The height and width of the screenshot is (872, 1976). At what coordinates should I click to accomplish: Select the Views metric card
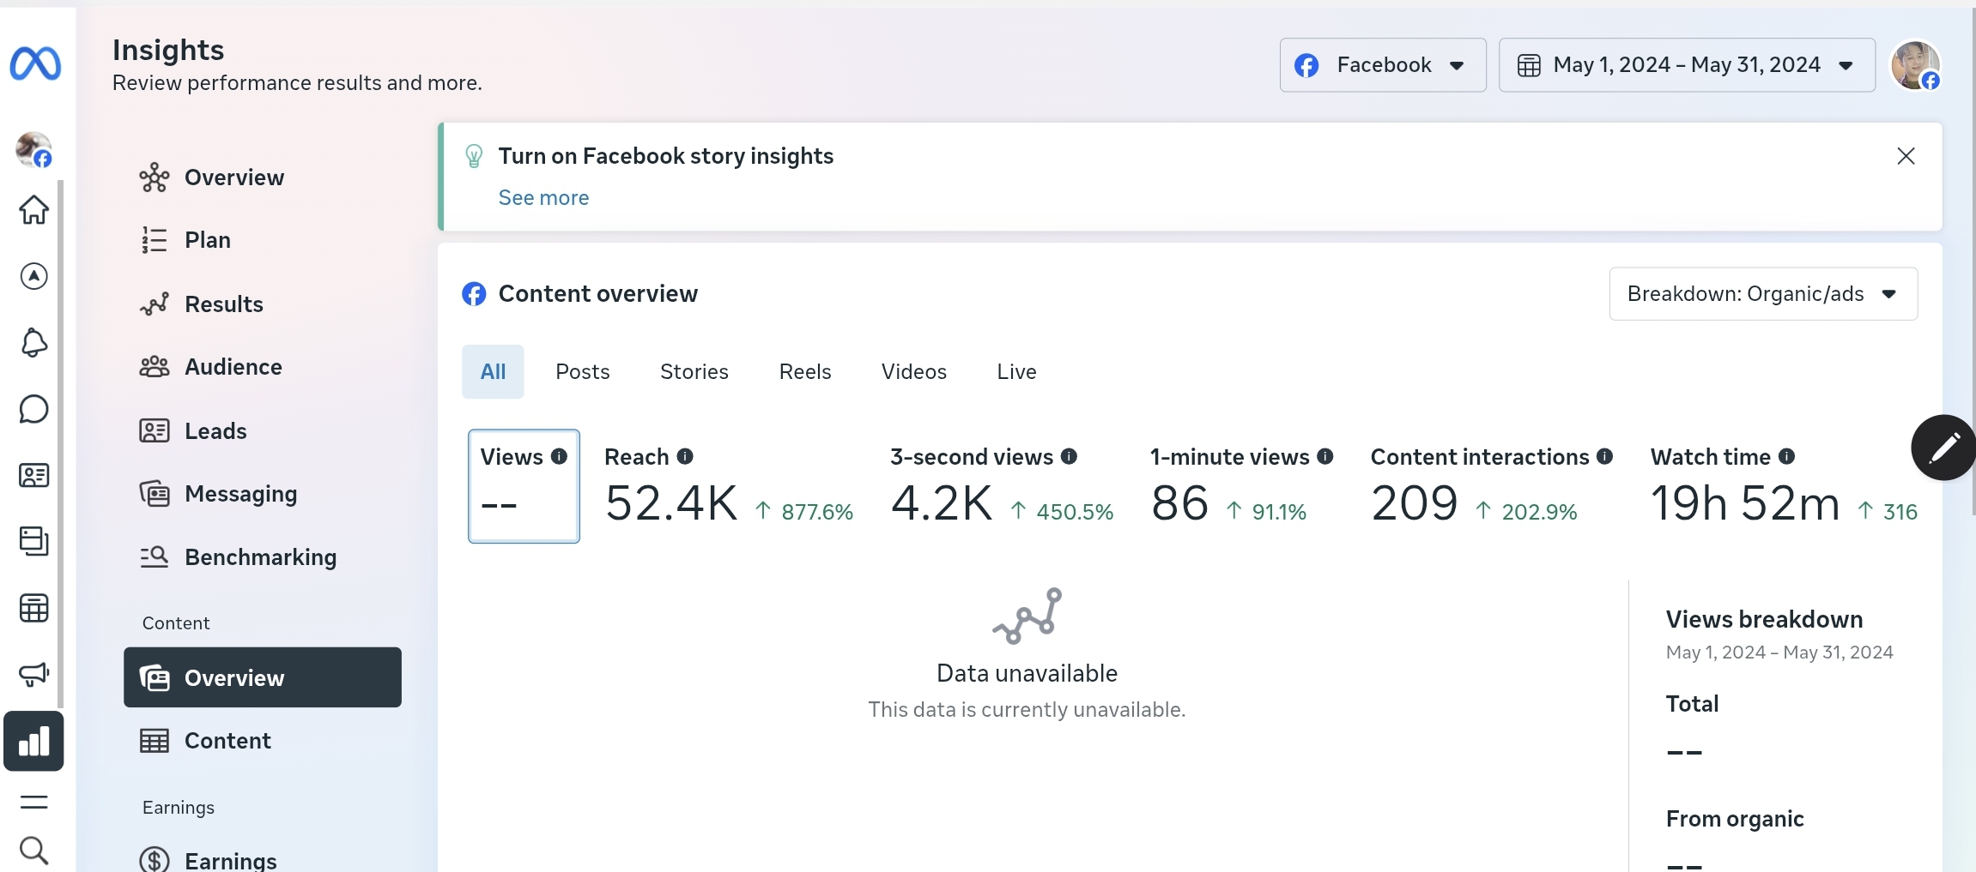[524, 486]
